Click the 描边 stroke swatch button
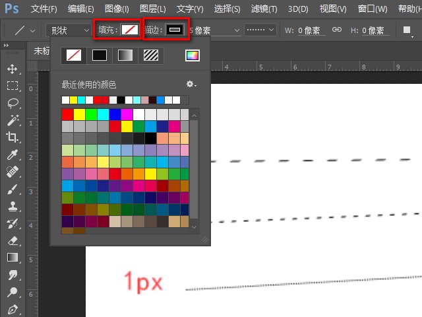 point(174,30)
